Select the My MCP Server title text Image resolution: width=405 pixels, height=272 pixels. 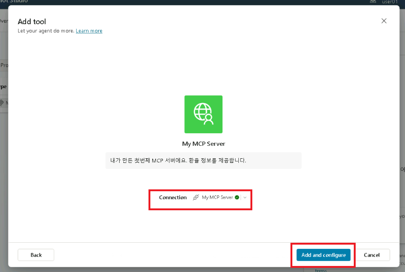(203, 144)
